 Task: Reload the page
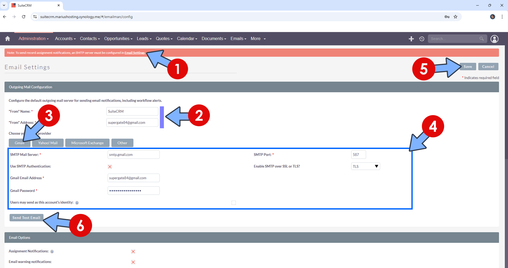[24, 17]
